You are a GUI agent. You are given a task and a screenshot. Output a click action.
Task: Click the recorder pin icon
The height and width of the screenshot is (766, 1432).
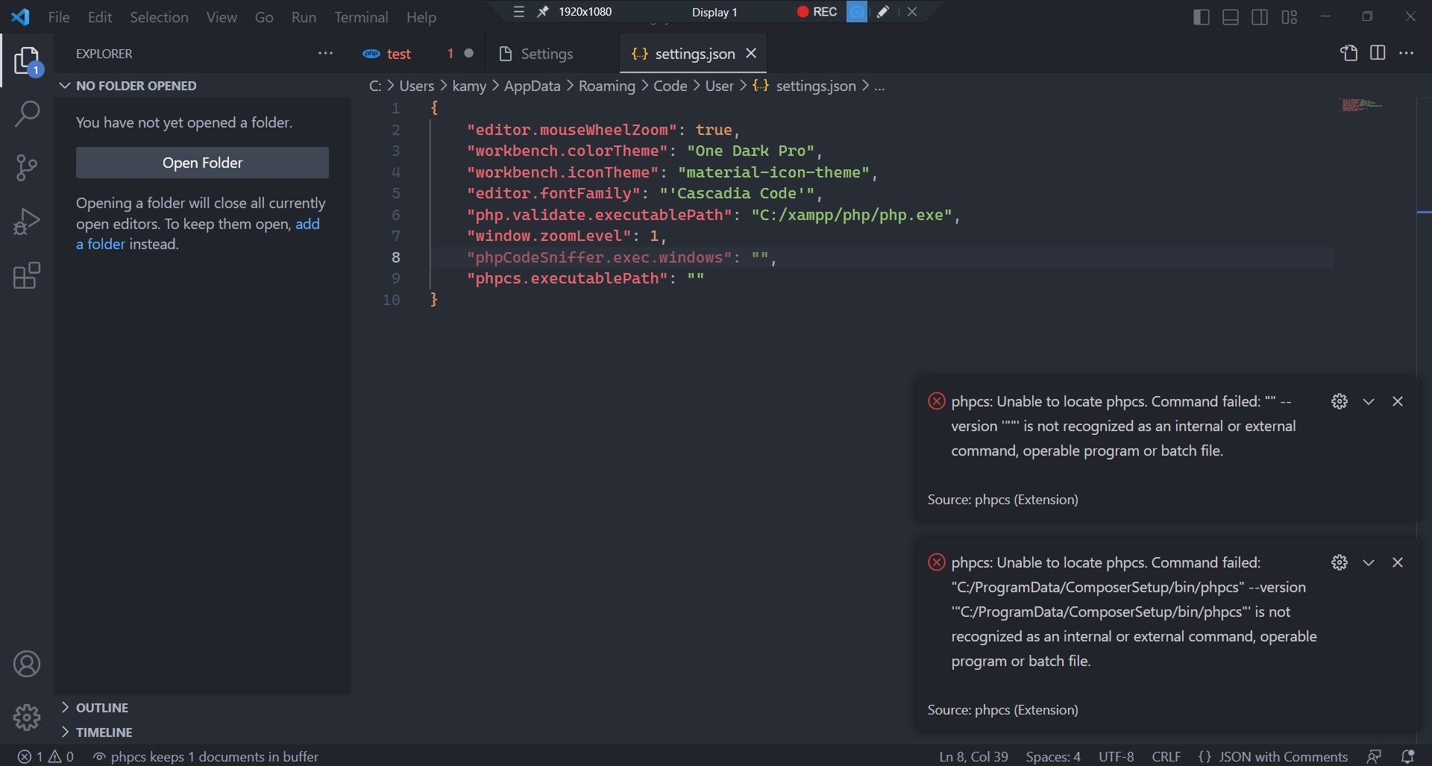point(543,12)
